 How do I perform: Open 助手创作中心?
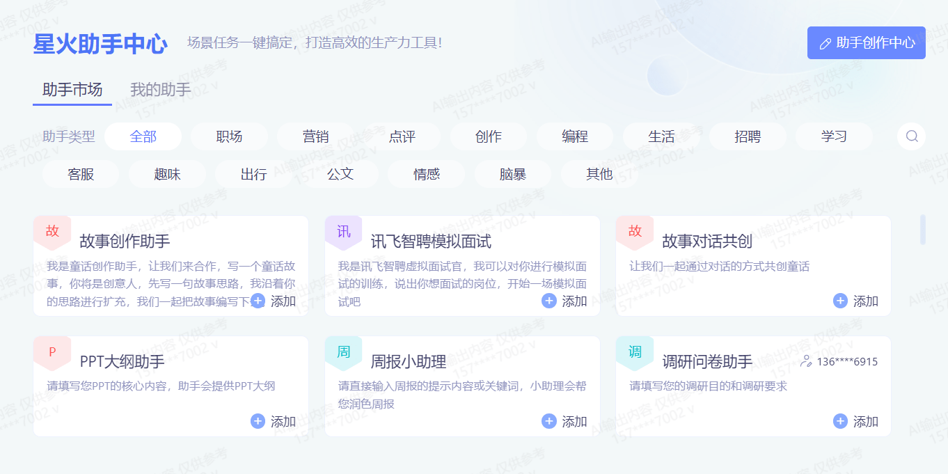click(x=866, y=42)
